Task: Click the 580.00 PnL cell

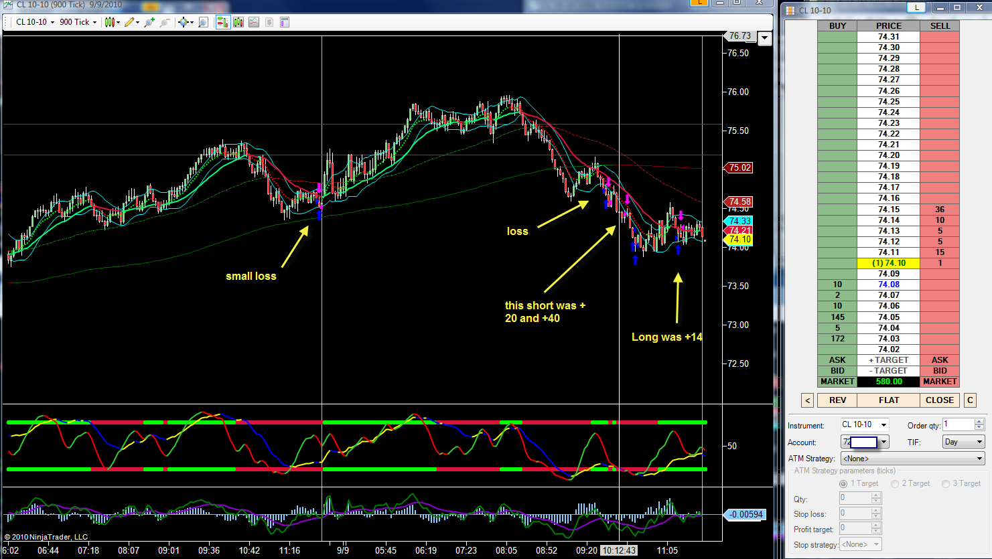Action: point(889,382)
